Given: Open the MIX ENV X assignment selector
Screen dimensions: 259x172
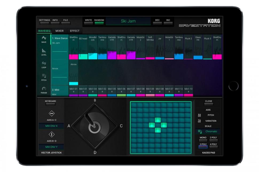Looking at the screenshot, I should click(51, 126).
